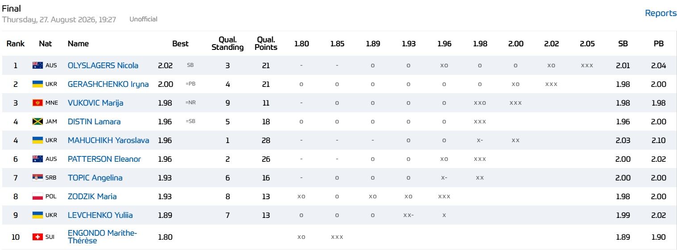Click the 2.05 height column header

pos(587,44)
